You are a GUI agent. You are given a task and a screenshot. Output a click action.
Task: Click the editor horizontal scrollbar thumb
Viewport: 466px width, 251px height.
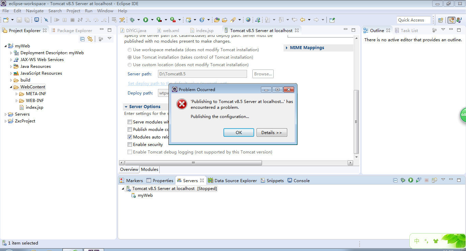[x=193, y=163]
